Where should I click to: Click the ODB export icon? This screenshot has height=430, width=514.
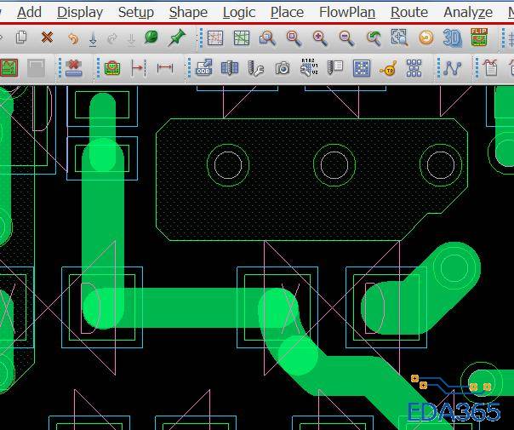coord(204,67)
